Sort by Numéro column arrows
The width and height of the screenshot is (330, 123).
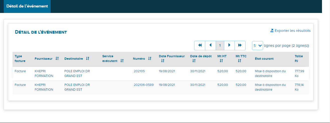click(150, 59)
